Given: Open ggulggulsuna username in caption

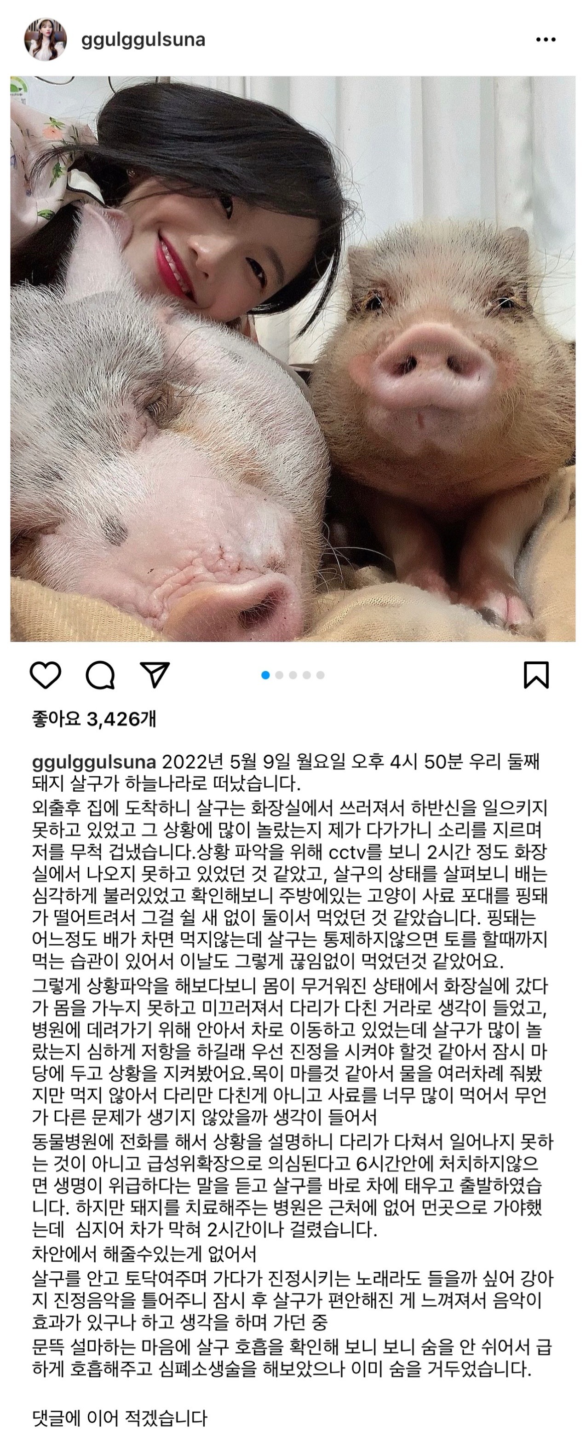Looking at the screenshot, I should click(x=93, y=763).
